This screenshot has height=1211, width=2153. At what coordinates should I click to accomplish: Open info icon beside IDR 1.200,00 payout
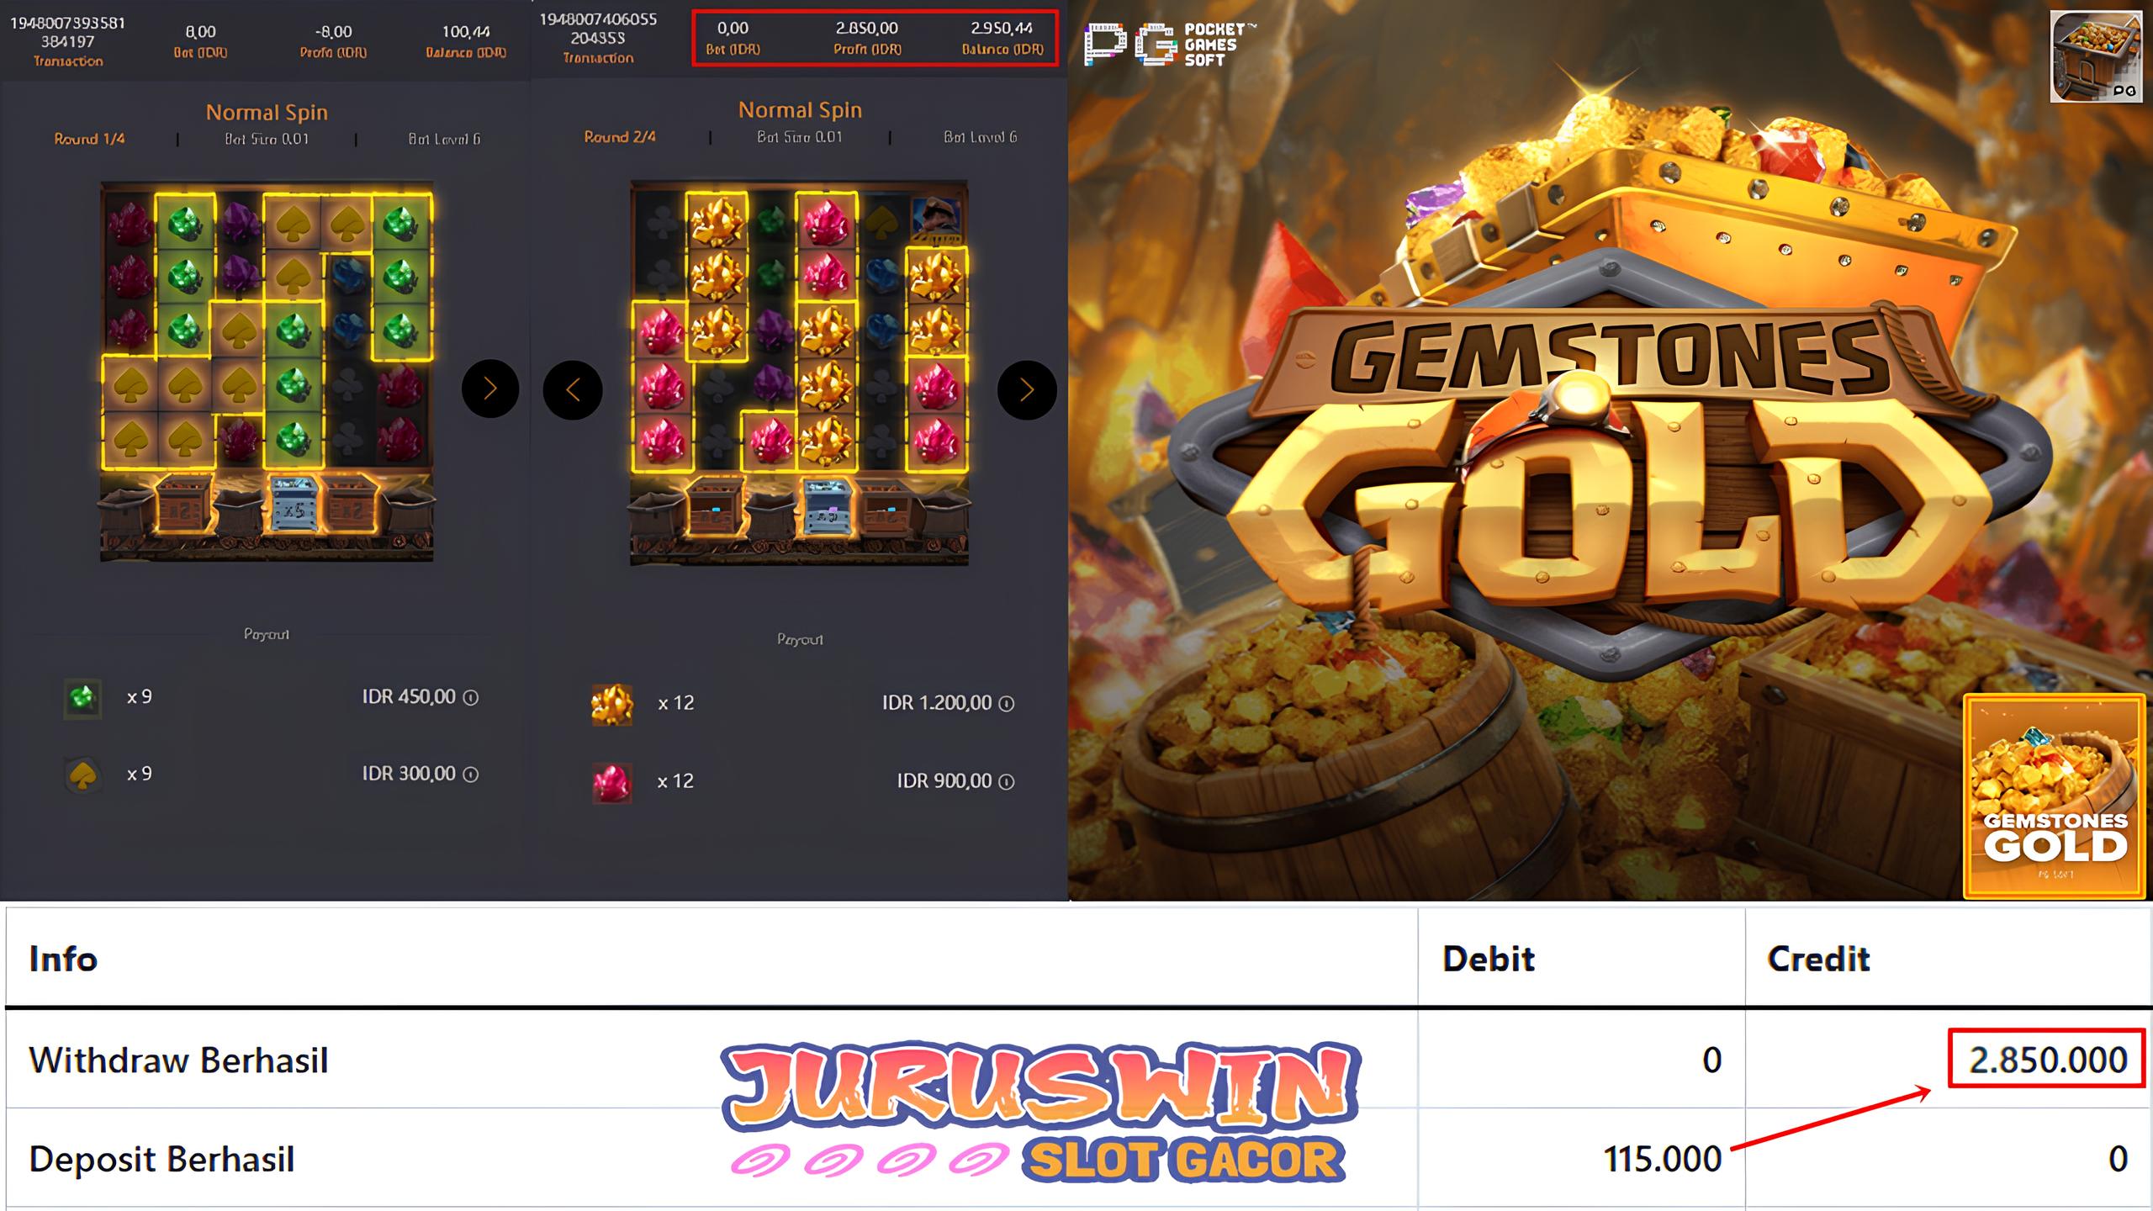[1006, 704]
